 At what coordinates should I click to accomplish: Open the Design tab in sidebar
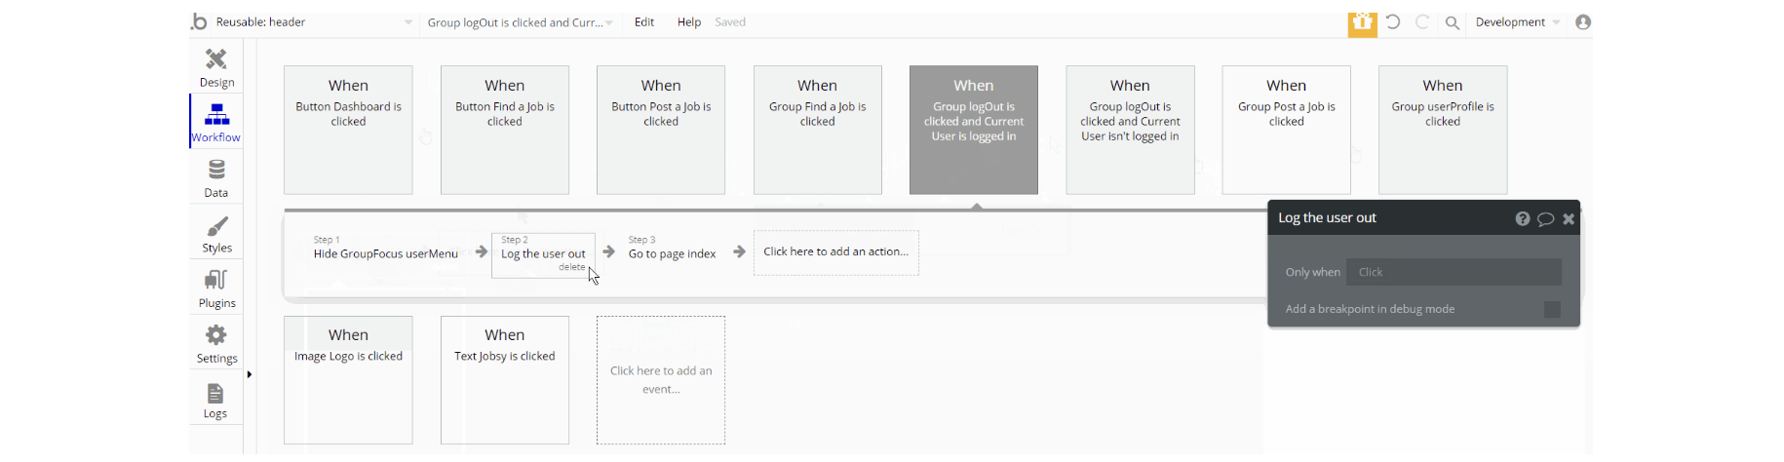(x=216, y=68)
